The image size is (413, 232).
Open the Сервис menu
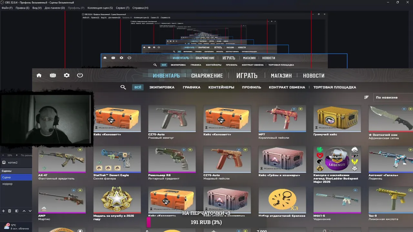122,8
